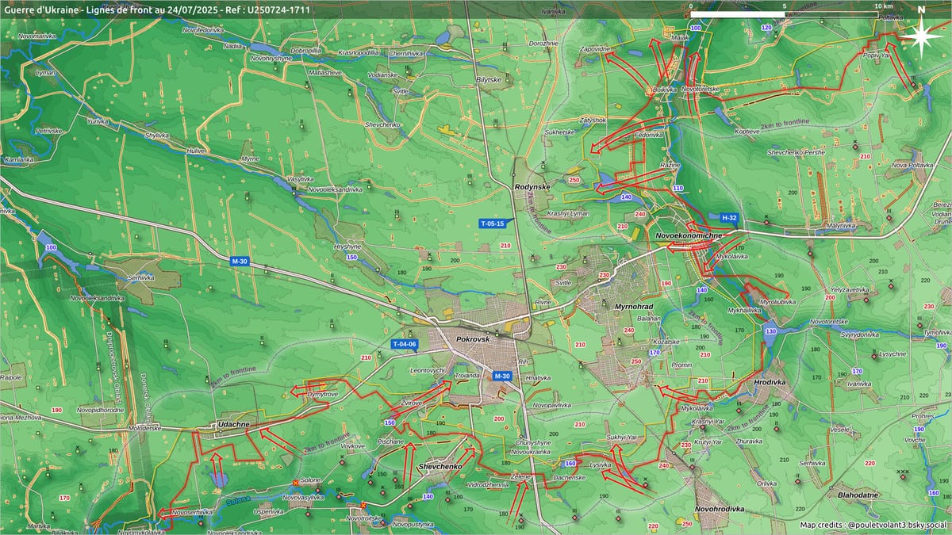The height and width of the screenshot is (535, 952).
Task: Click the M-30 shield south of Pokrovsk
Action: (x=502, y=376)
